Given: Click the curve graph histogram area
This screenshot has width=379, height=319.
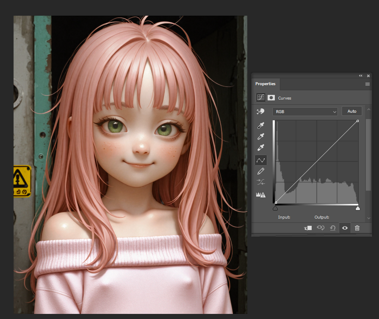Looking at the screenshot, I should pyautogui.click(x=317, y=162).
